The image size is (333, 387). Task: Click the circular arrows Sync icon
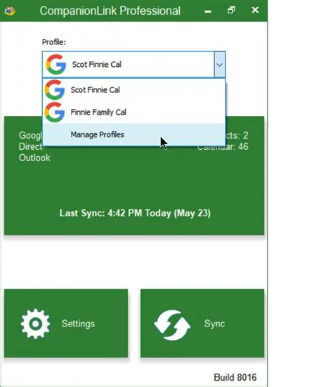coord(172,325)
